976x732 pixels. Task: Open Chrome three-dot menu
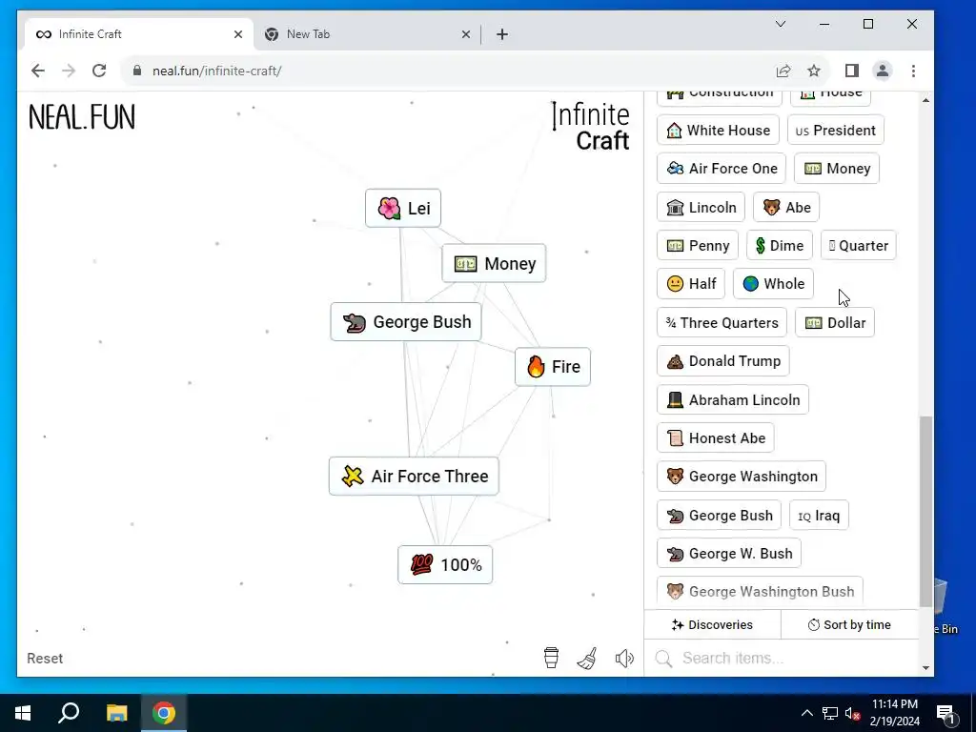tap(913, 71)
